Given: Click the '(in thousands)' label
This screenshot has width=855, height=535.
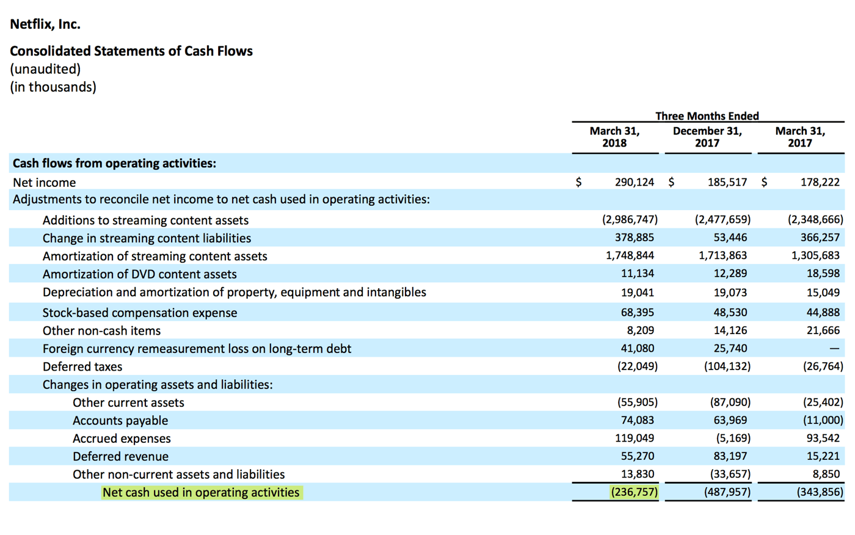Looking at the screenshot, I should (x=53, y=87).
